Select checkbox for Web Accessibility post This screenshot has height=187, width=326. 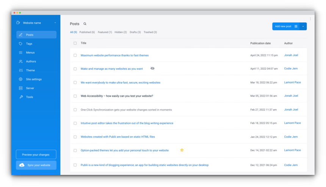pyautogui.click(x=75, y=96)
